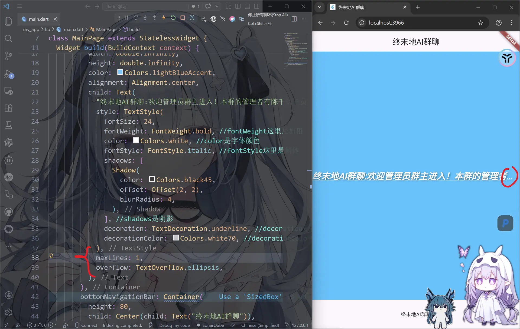Click the crossed-out eye icon in editor toolbar
520x329 pixels.
[223, 19]
